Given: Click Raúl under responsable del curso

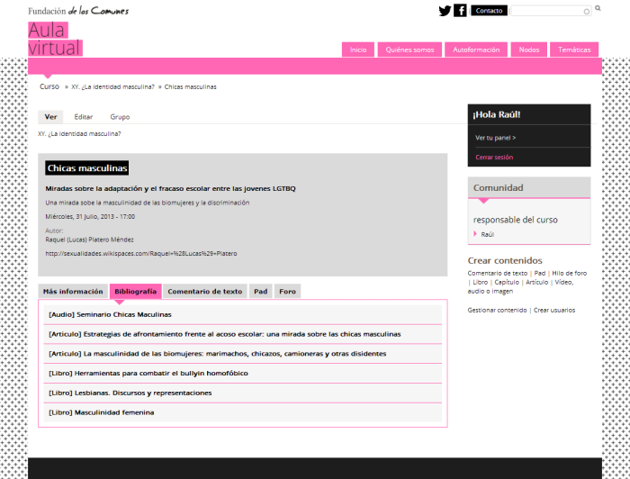Looking at the screenshot, I should point(488,234).
